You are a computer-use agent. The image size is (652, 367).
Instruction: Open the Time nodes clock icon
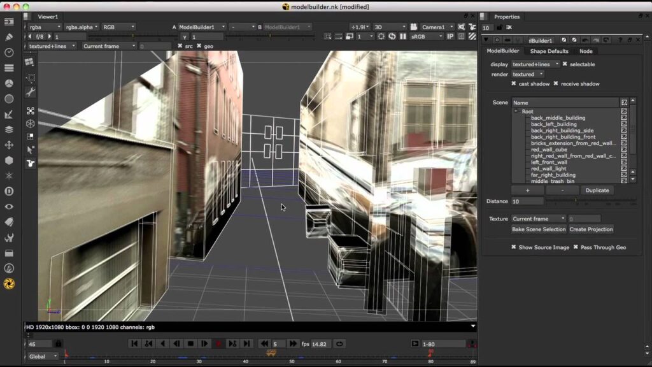pyautogui.click(x=9, y=52)
